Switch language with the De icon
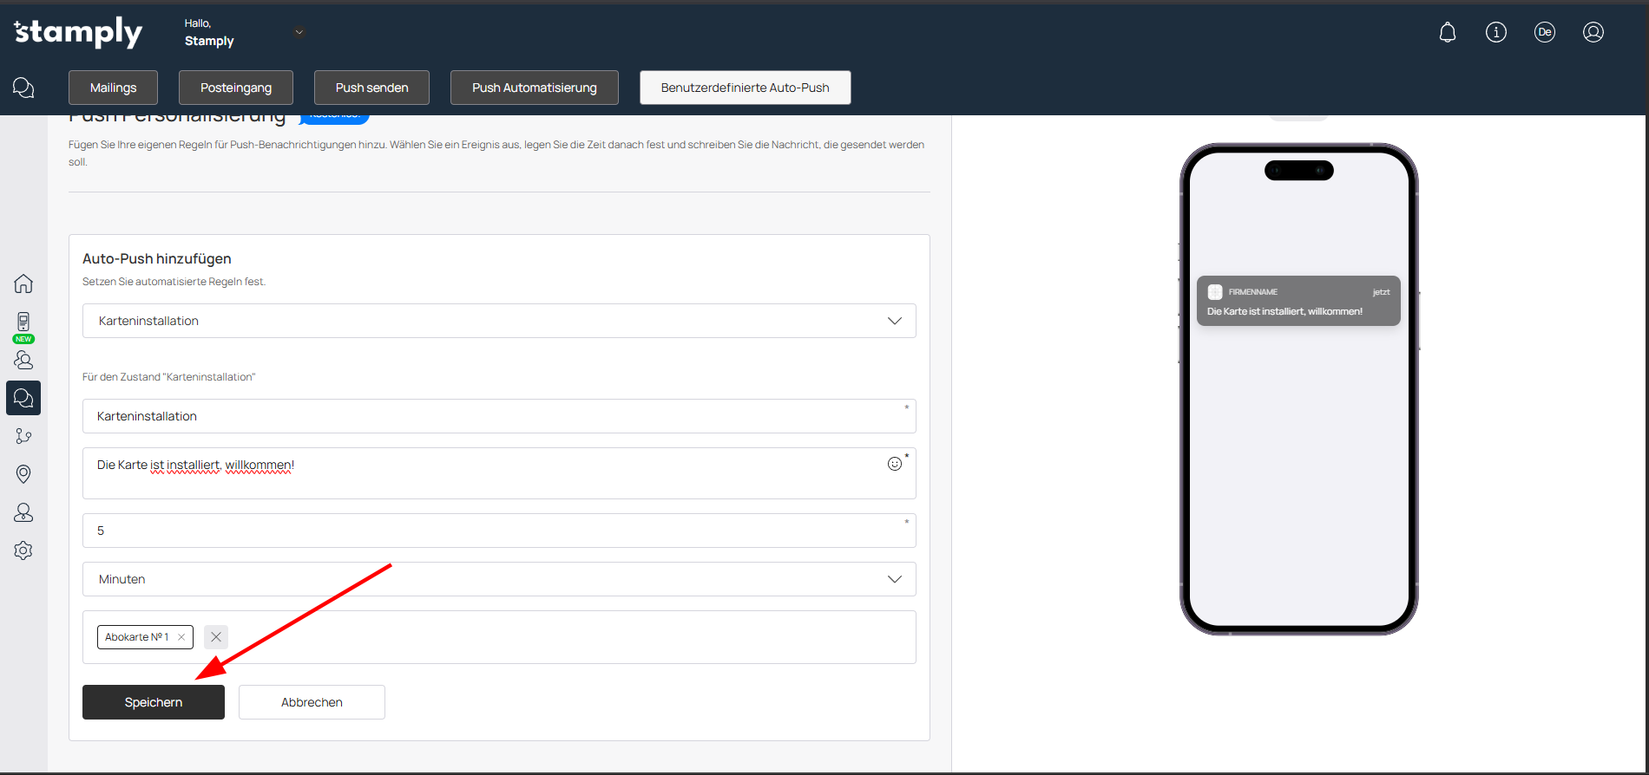The width and height of the screenshot is (1649, 775). click(x=1544, y=33)
